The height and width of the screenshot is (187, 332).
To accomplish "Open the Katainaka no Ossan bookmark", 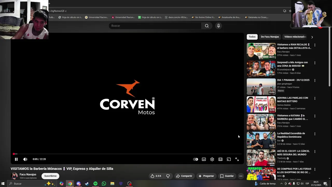I will pos(257,17).
